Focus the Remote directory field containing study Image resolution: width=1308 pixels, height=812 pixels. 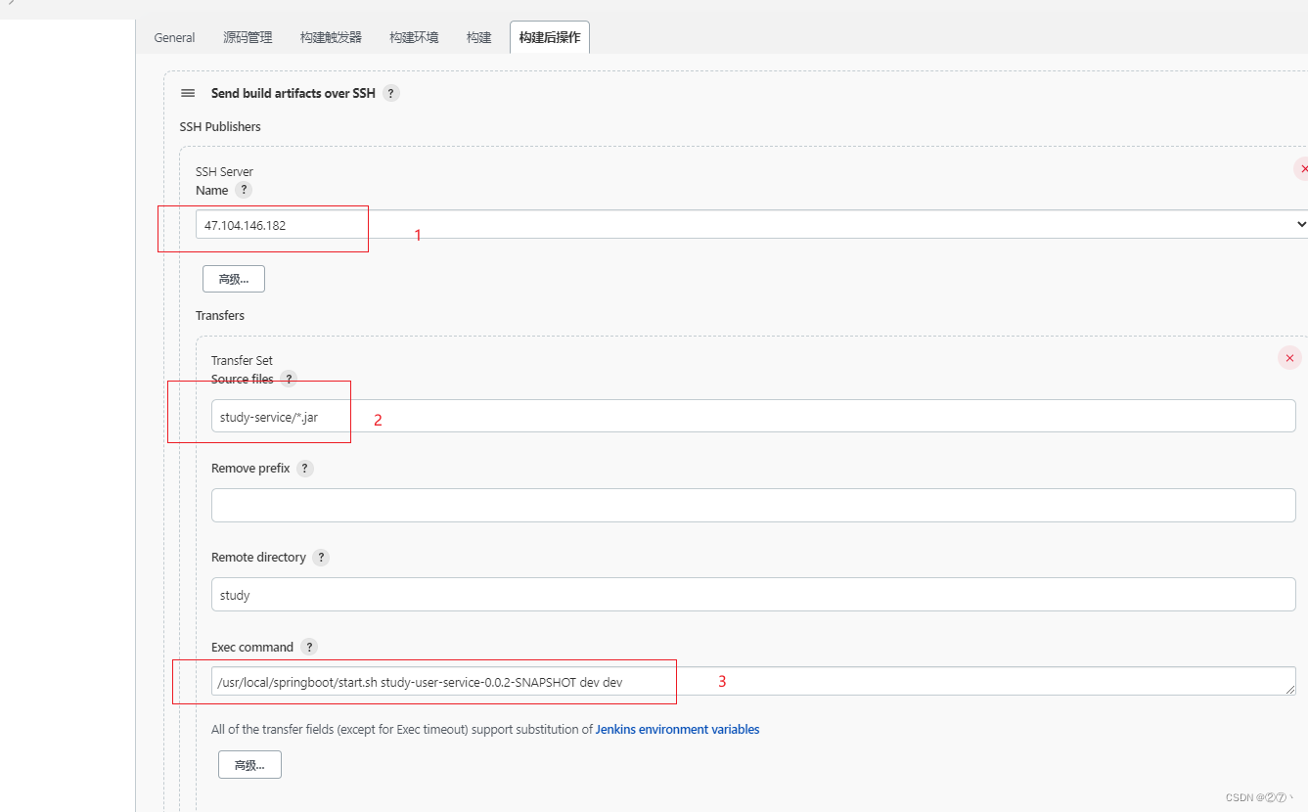point(753,594)
